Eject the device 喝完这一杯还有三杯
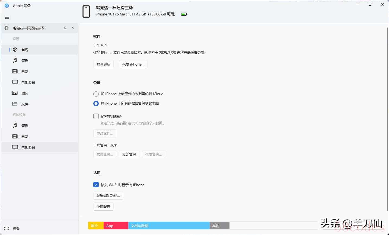The image size is (389, 235). 65,28
